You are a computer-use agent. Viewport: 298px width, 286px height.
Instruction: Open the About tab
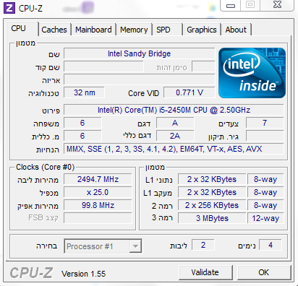point(236,30)
